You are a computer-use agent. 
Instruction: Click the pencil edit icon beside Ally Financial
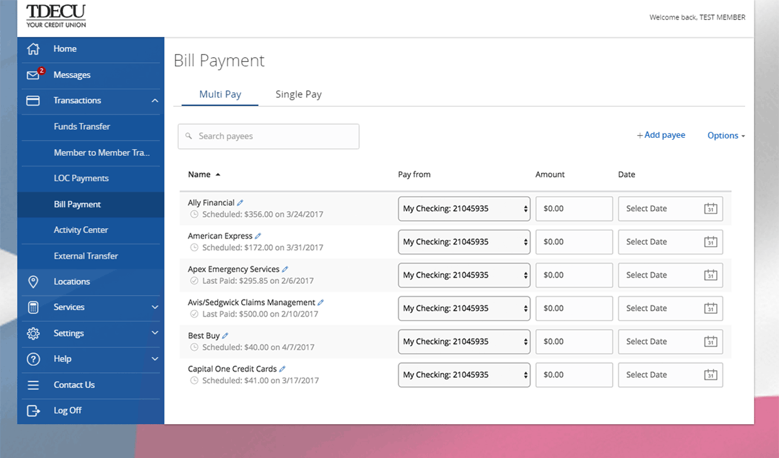coord(240,203)
